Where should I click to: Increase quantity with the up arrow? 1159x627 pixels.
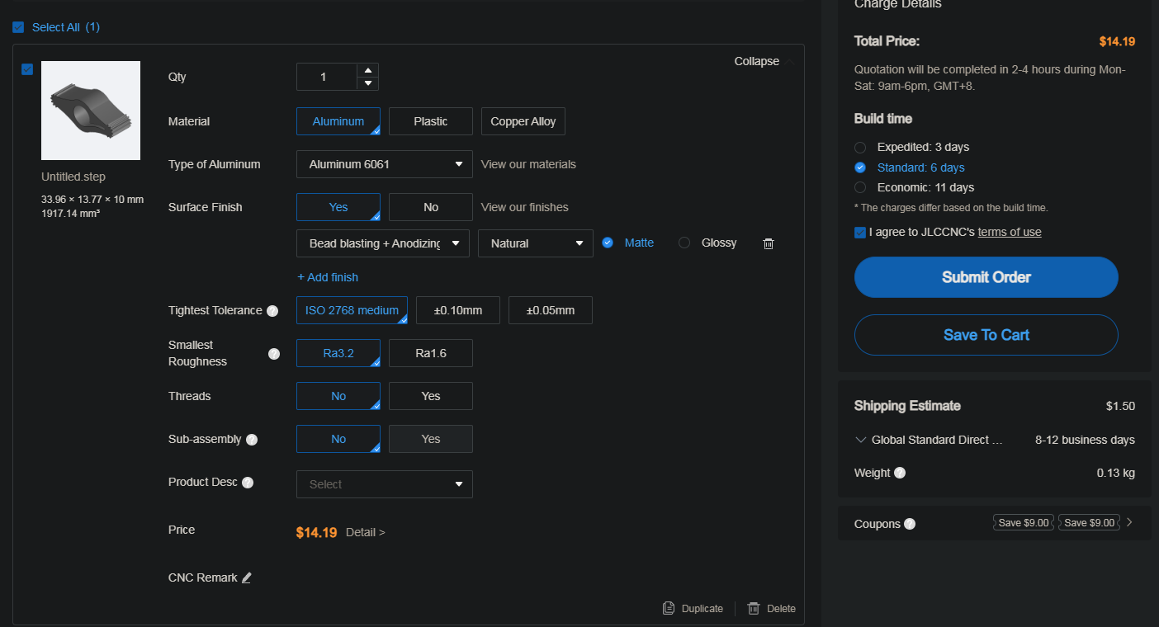tap(368, 70)
